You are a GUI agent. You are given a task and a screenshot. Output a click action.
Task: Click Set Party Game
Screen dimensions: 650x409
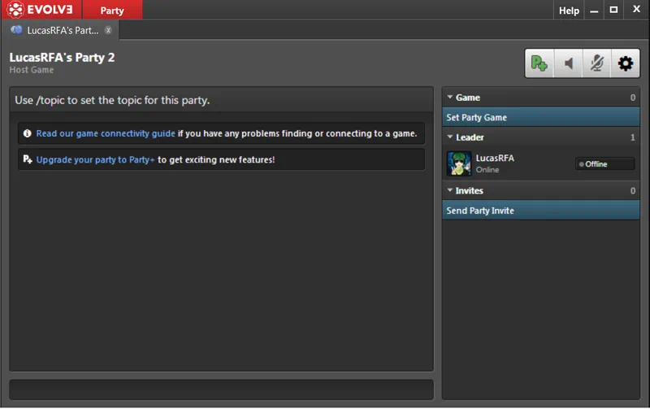(x=540, y=117)
